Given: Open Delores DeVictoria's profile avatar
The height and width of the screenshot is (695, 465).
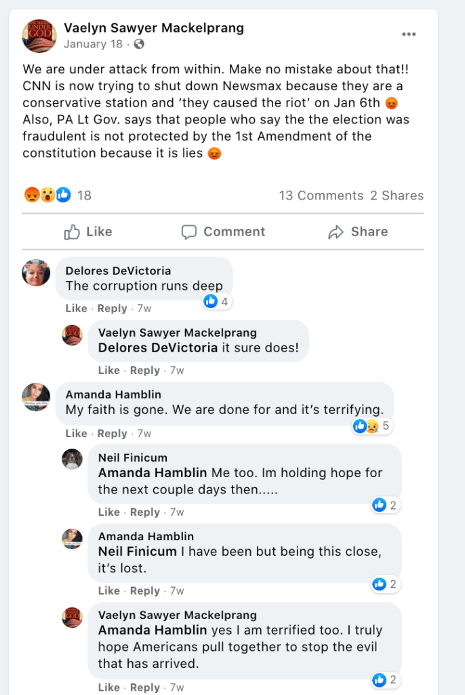Looking at the screenshot, I should point(36,273).
